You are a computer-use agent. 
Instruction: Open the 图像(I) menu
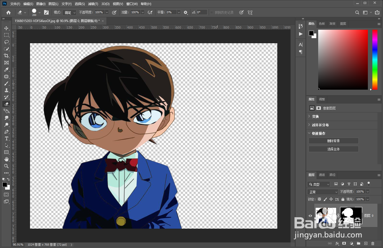tap(41, 4)
